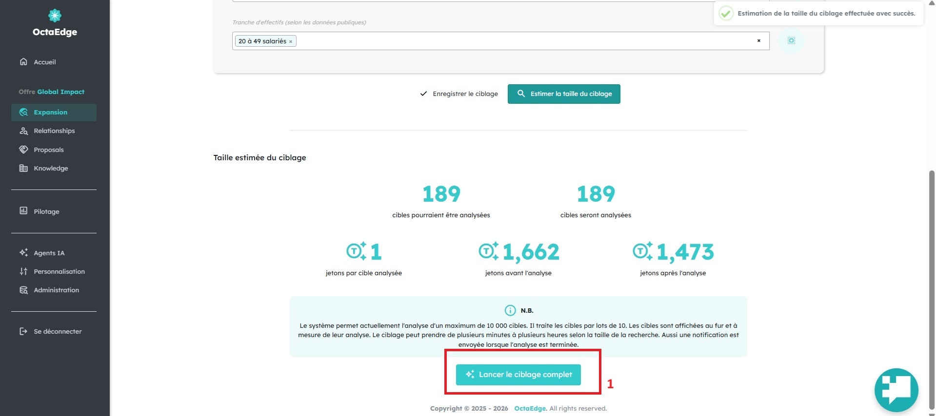Click Enregistrer le ciblage
This screenshot has width=936, height=416.
click(459, 94)
